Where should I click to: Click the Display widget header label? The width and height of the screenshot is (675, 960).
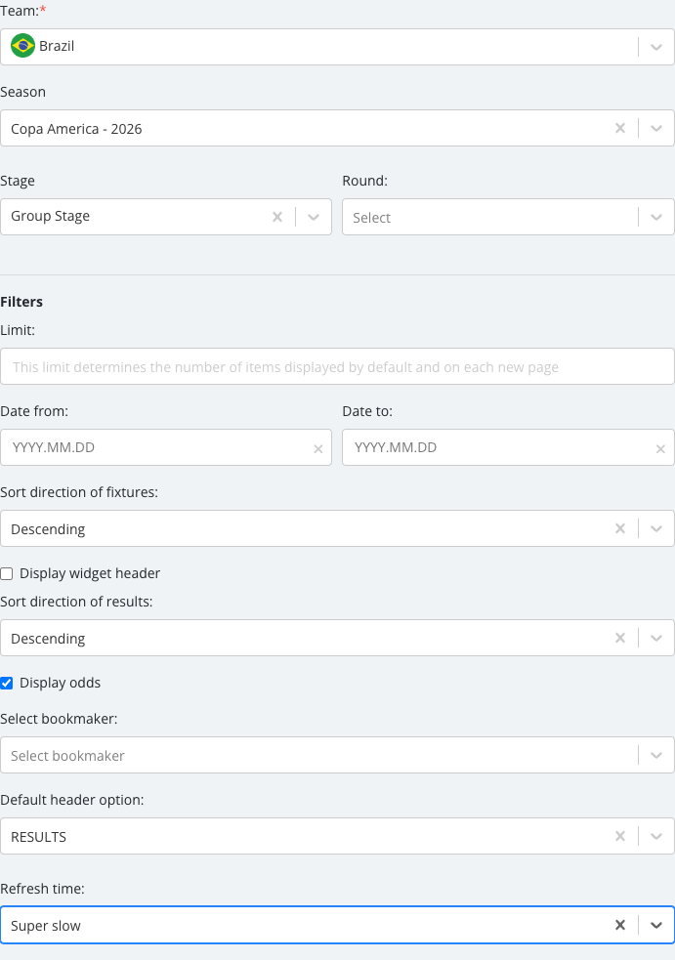point(90,573)
